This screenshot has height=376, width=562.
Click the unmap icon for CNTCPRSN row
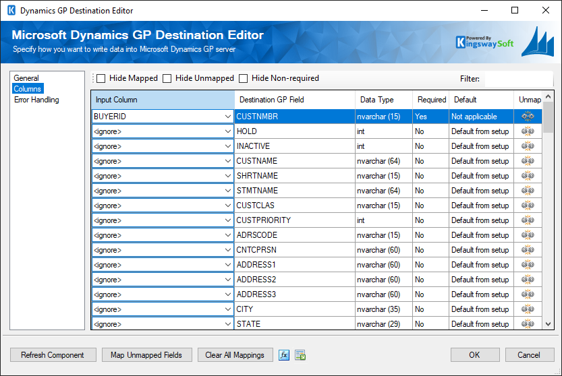point(528,250)
